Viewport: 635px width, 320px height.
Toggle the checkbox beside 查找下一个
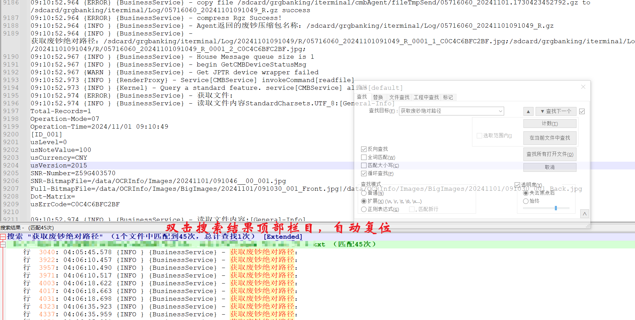(x=582, y=111)
